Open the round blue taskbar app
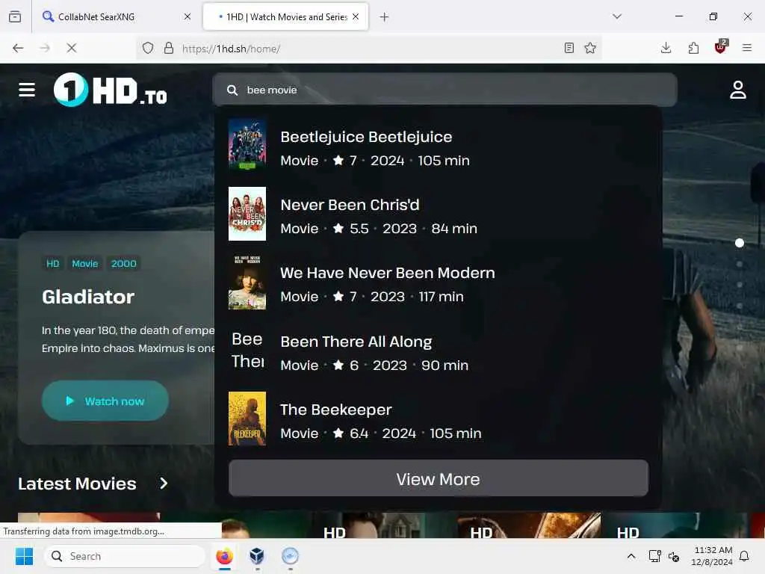This screenshot has width=765, height=574. pyautogui.click(x=291, y=556)
